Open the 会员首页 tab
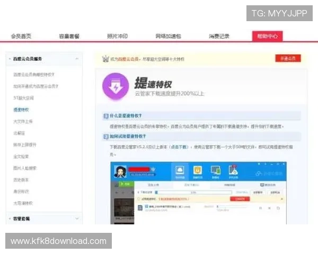Screen dimensions: 318x254 21,37
